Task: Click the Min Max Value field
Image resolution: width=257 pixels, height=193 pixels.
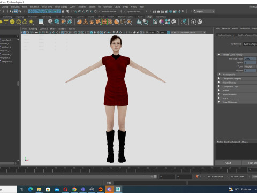Action: 250,58
